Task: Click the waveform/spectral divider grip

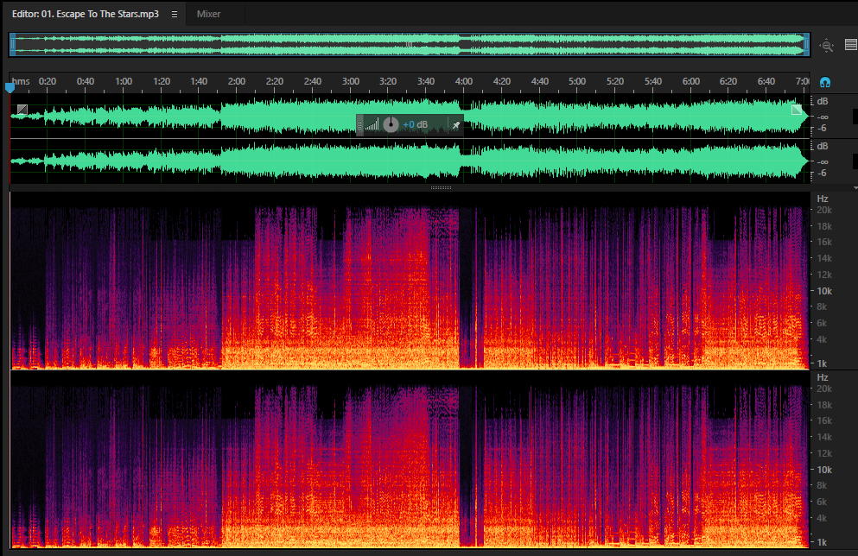Action: 441,187
